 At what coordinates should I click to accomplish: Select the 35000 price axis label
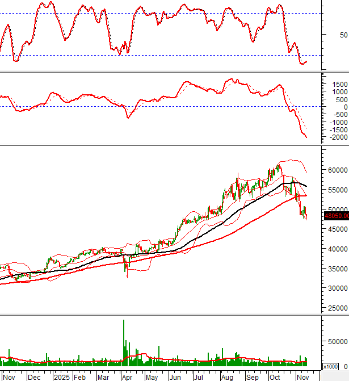point(337,269)
